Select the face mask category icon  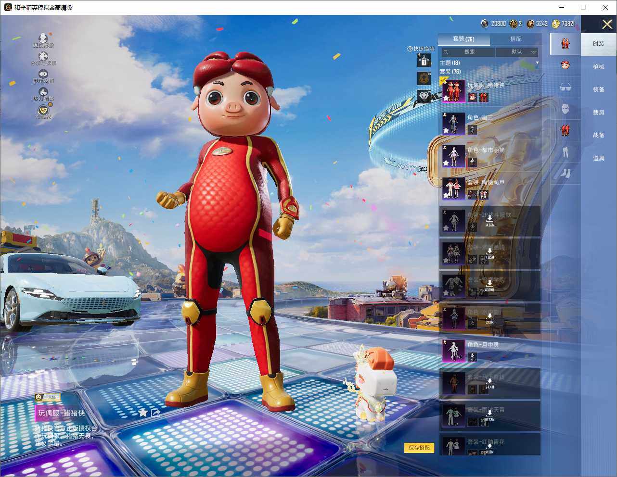point(565,109)
